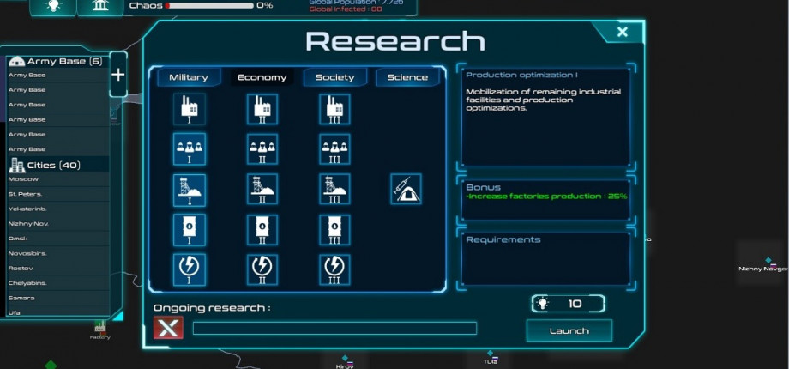This screenshot has width=789, height=369.
Task: Select workforce research tier I icon
Action: pos(190,149)
